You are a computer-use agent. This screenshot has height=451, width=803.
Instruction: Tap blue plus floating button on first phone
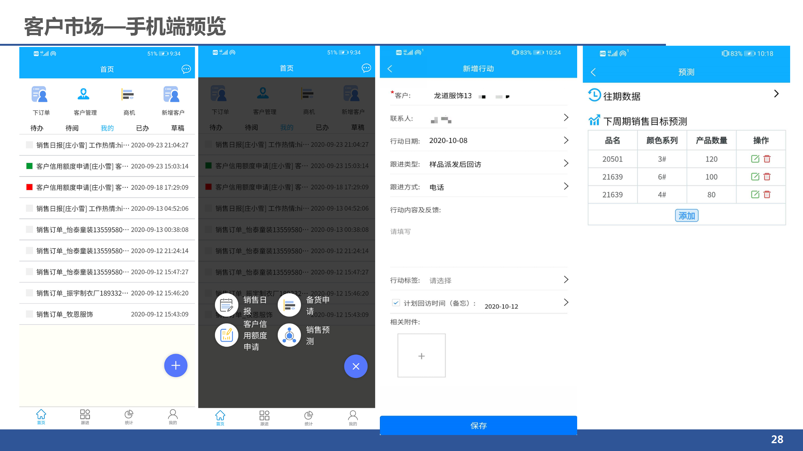point(176,365)
